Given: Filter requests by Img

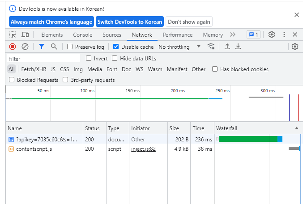Looking at the screenshot, I should pos(78,69).
